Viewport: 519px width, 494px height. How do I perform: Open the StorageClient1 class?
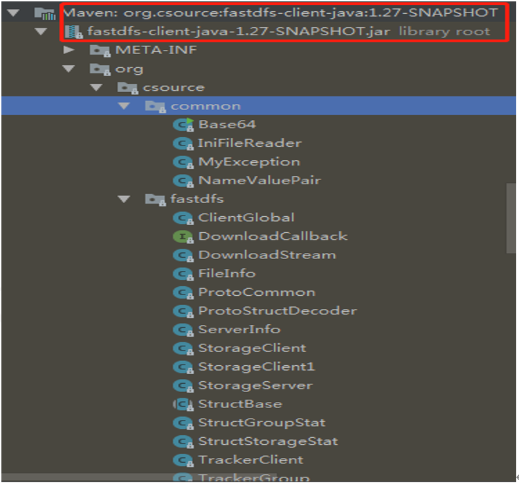click(x=256, y=367)
